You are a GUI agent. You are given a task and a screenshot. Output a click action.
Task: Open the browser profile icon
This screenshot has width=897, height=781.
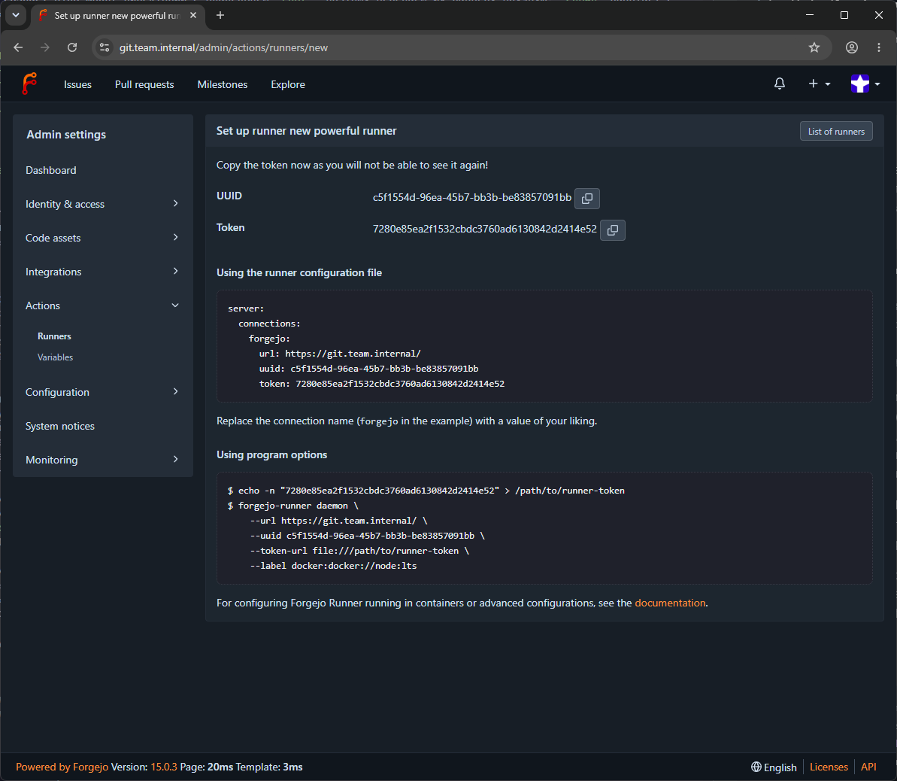pos(852,47)
